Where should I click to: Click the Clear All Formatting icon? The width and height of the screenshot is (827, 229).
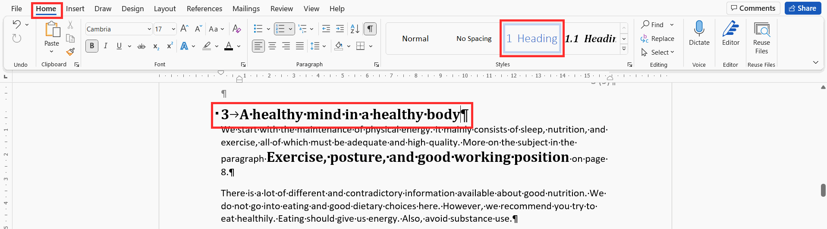236,29
